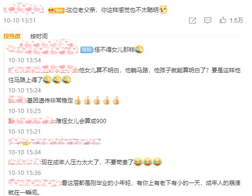Open the comment reply icon

pos(208,21)
